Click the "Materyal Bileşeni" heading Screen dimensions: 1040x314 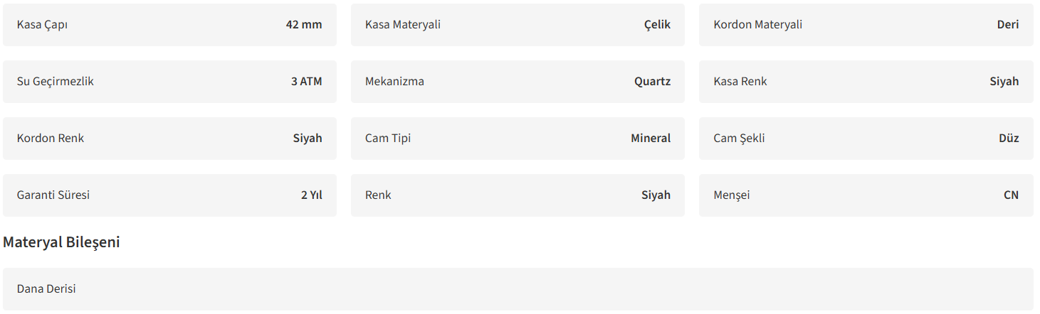click(61, 242)
